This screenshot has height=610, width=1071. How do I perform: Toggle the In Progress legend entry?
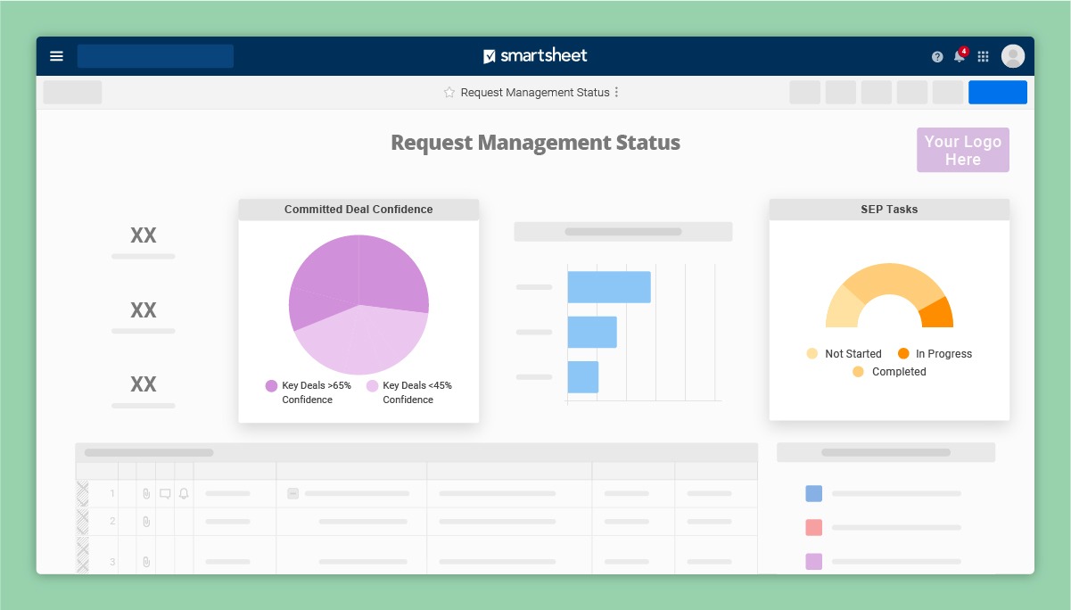904,354
